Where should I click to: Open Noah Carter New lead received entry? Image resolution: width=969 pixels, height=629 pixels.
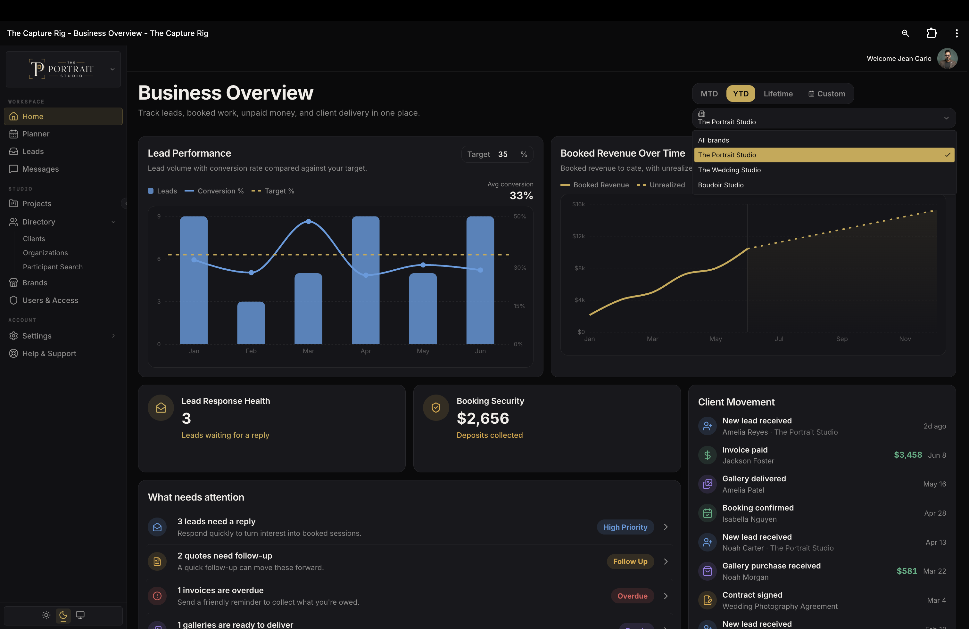click(x=822, y=542)
